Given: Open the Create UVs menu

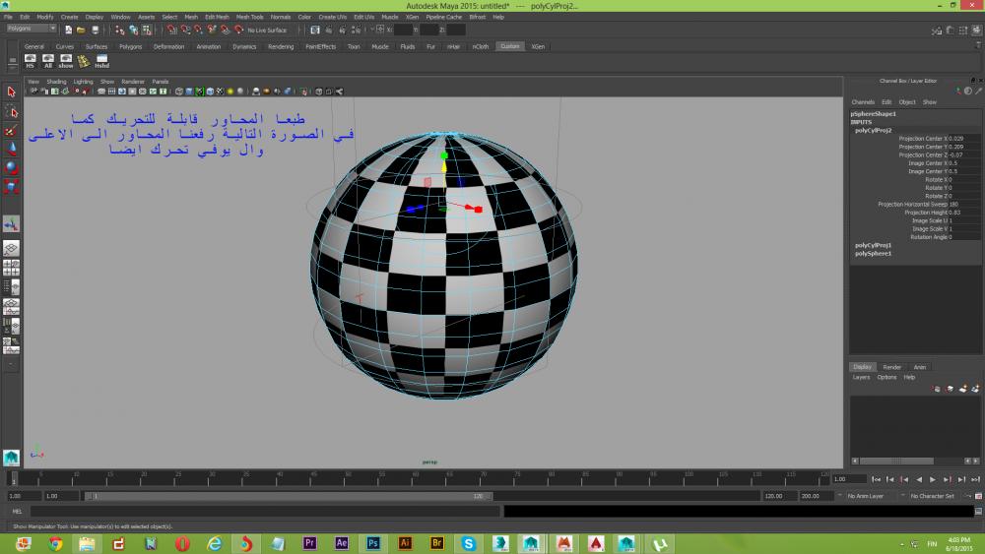Looking at the screenshot, I should click(x=333, y=17).
